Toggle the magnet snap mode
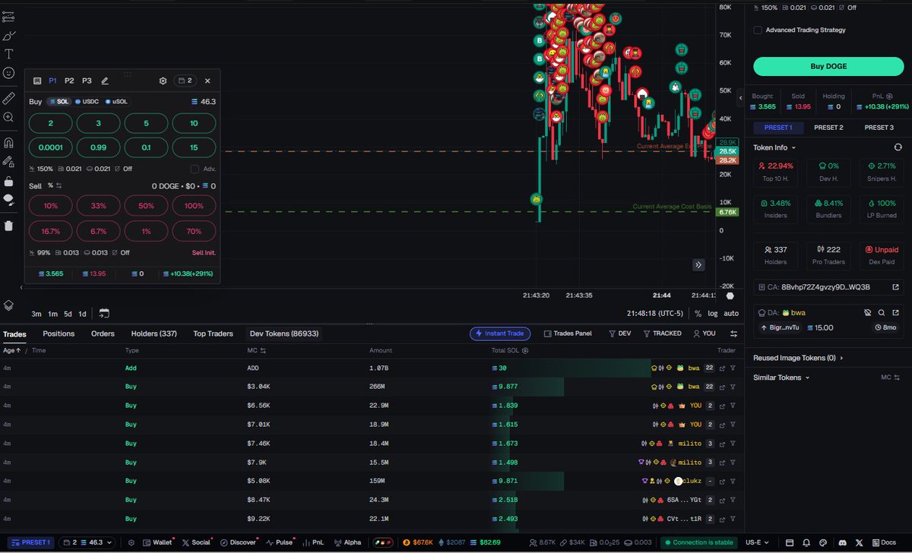This screenshot has height=553, width=912. [x=9, y=142]
